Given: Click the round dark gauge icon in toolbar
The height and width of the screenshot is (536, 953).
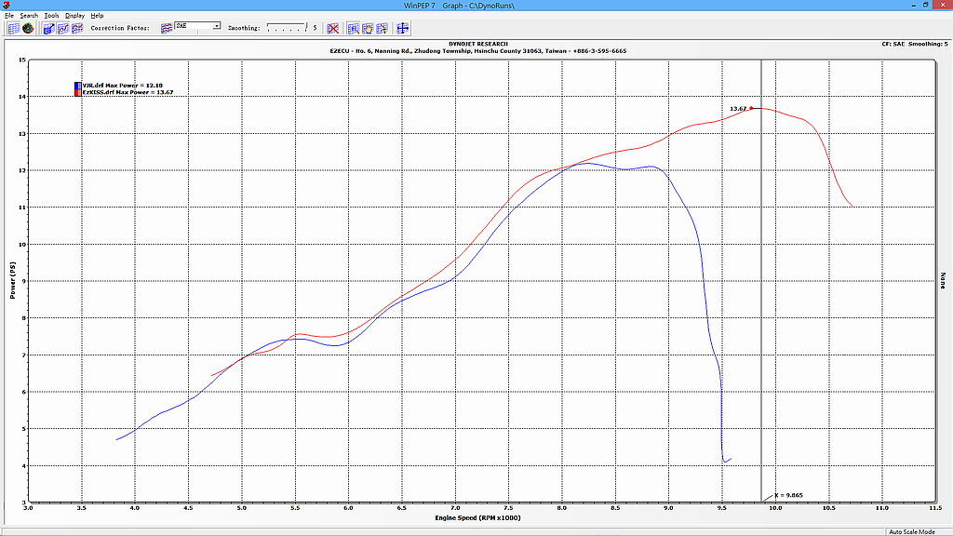Looking at the screenshot, I should (x=28, y=28).
